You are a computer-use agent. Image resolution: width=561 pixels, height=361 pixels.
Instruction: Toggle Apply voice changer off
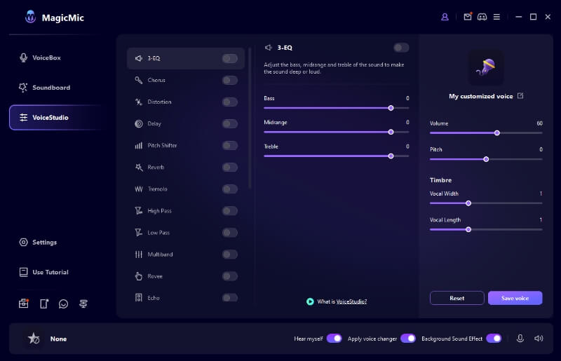[408, 339]
